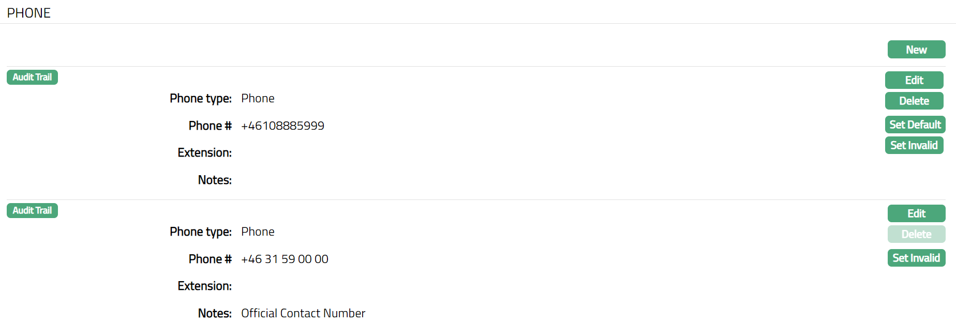Edit the +46108885999 phone entry
Viewport: 956px width, 324px height.
(914, 80)
